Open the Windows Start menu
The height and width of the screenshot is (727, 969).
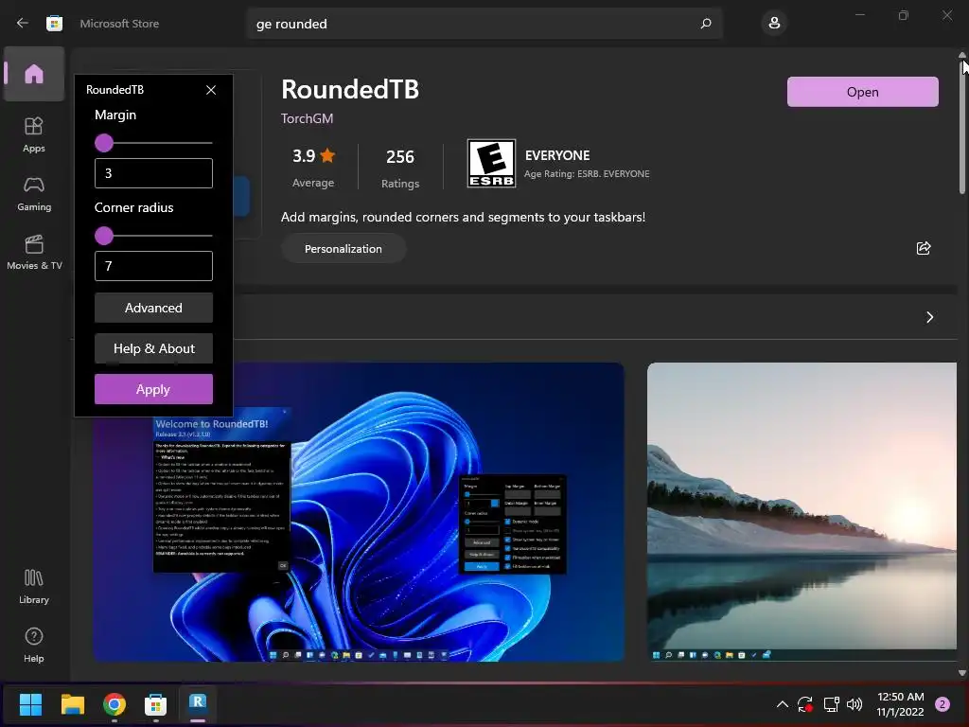[x=30, y=703]
